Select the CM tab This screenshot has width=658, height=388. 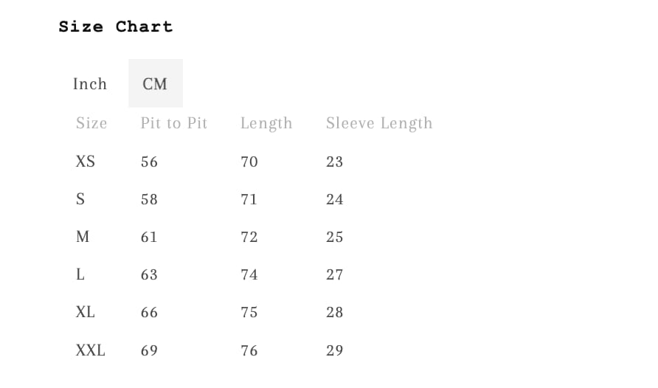155,83
